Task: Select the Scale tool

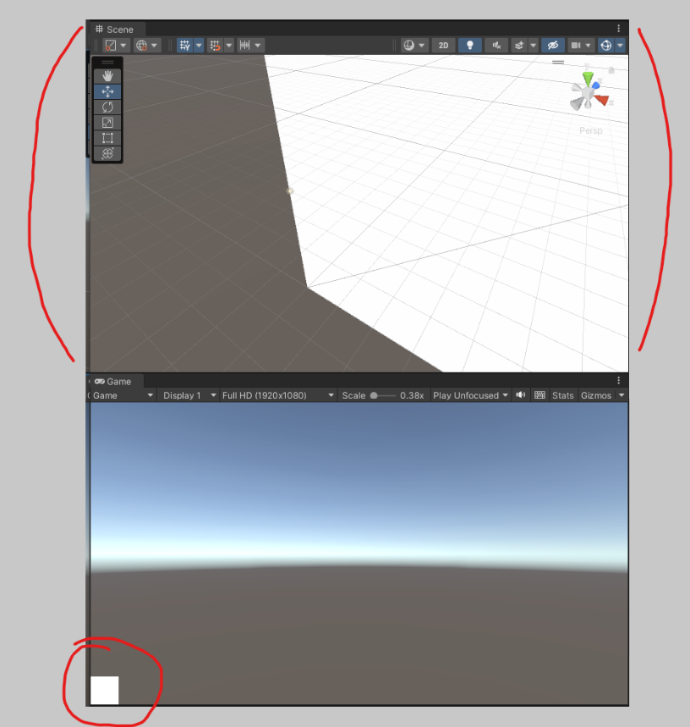Action: tap(107, 123)
